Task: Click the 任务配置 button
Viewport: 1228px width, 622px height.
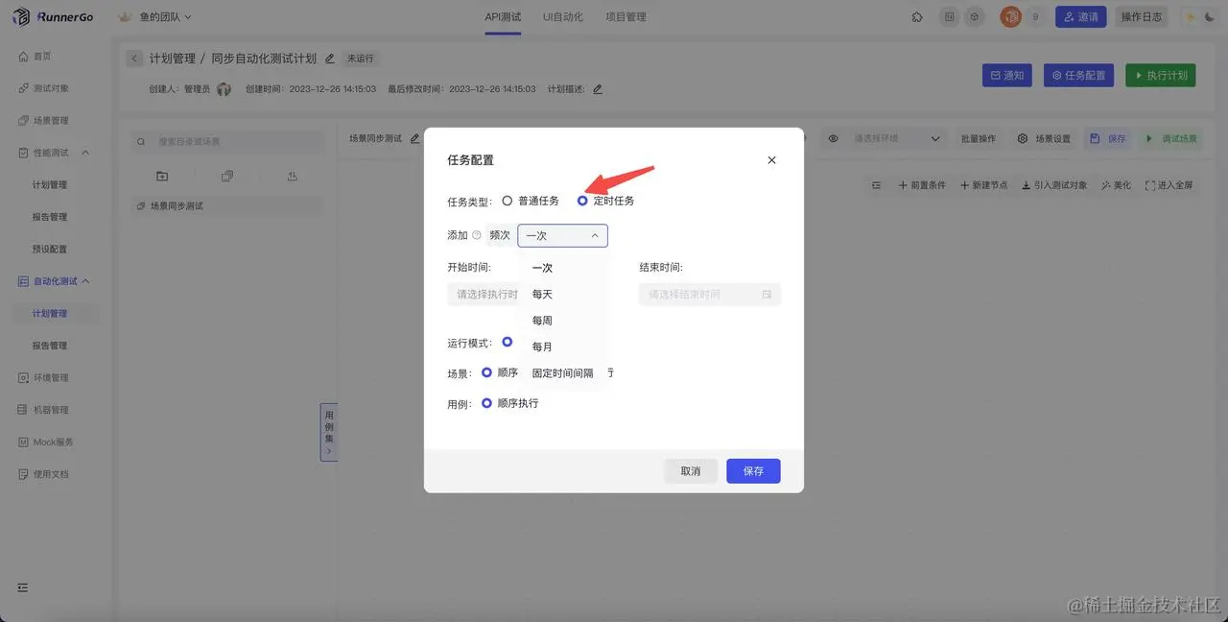Action: click(x=1078, y=75)
